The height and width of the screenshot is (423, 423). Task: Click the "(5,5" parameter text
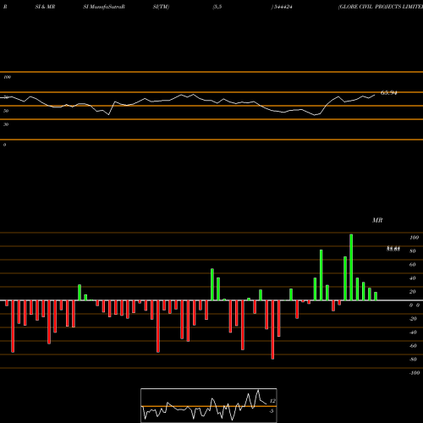(x=217, y=7)
